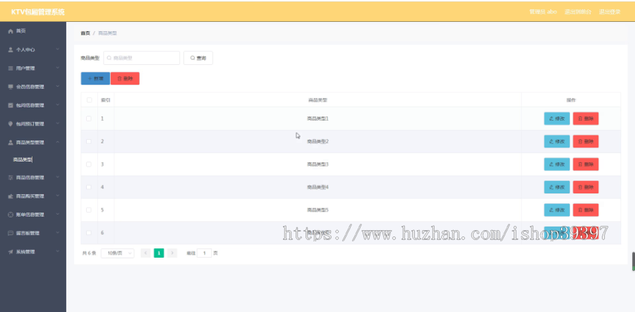Image resolution: width=635 pixels, height=312 pixels.
Task: Click the location pin icon for 包间预订管理
Action: (x=11, y=124)
